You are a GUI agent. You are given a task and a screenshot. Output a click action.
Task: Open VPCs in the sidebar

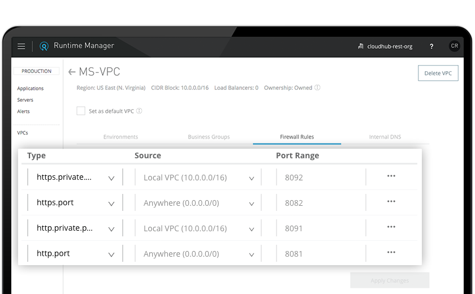pyautogui.click(x=23, y=133)
